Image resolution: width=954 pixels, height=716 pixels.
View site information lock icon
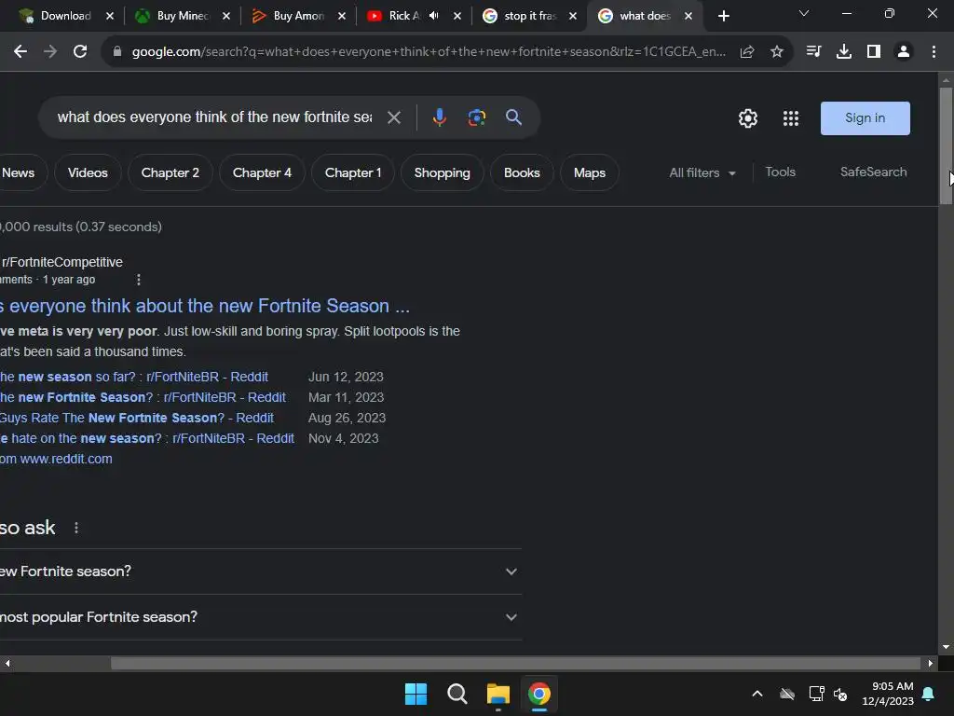pos(117,52)
